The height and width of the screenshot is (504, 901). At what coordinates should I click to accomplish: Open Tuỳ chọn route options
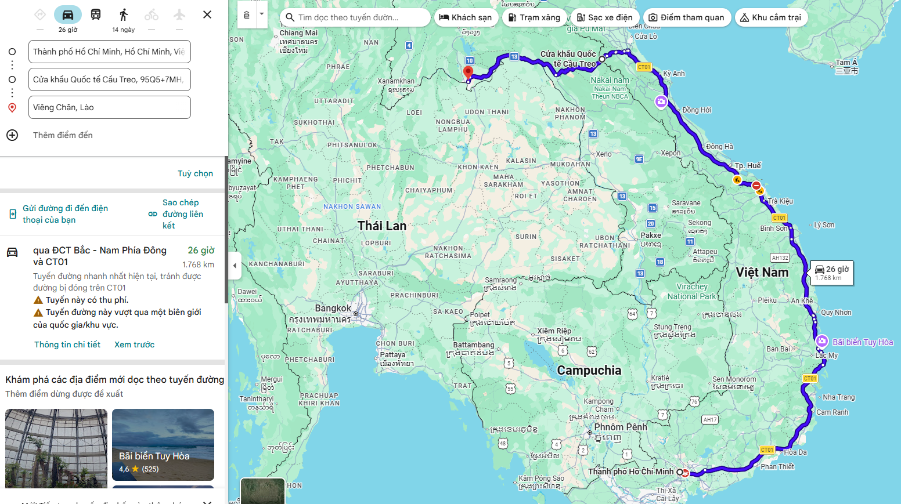pyautogui.click(x=195, y=173)
